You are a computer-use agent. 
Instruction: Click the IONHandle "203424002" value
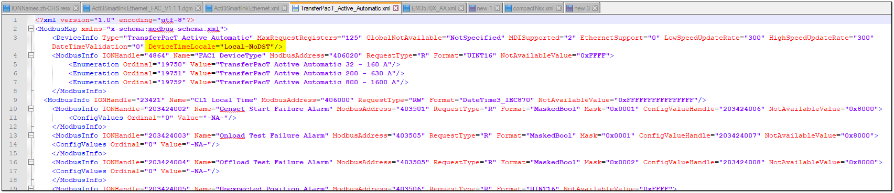tap(167, 109)
